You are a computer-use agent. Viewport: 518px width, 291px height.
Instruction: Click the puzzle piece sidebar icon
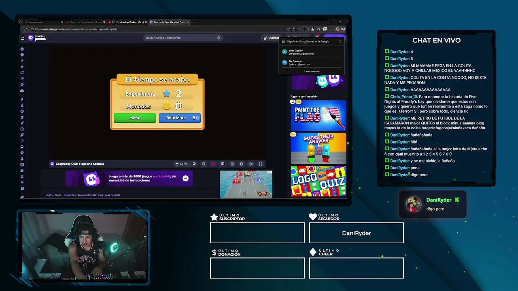pyautogui.click(x=22, y=171)
